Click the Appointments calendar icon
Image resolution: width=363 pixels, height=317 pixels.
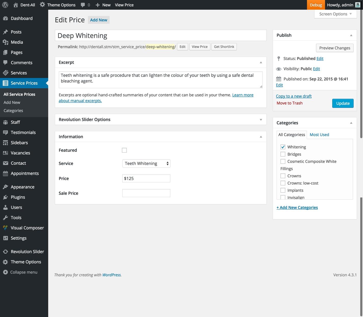click(5, 173)
